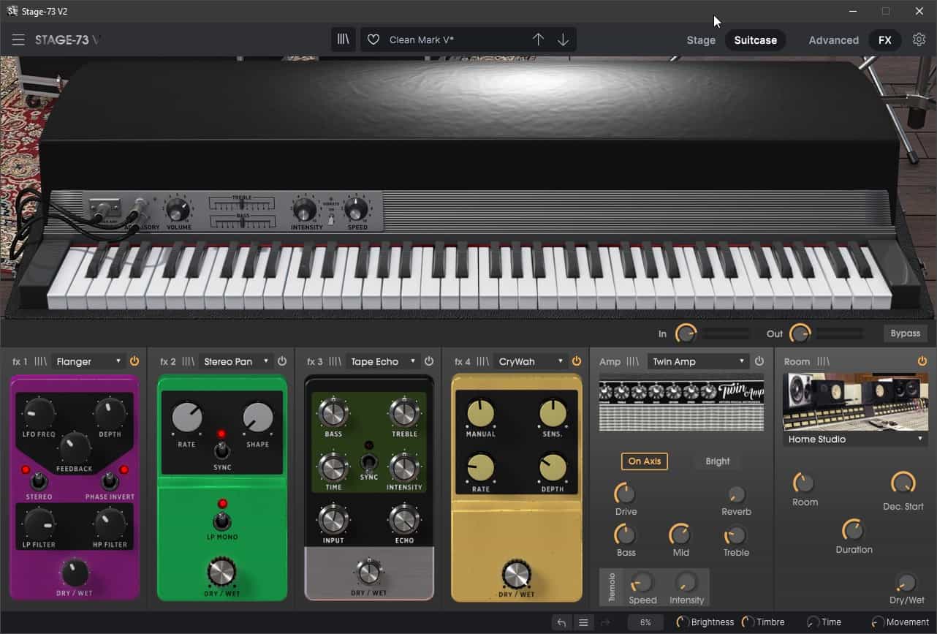Screen dimensions: 937x634
Task: Open the Home Studio room dropdown
Action: pos(854,439)
